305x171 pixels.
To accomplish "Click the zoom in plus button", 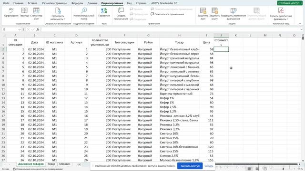I will (x=294, y=169).
